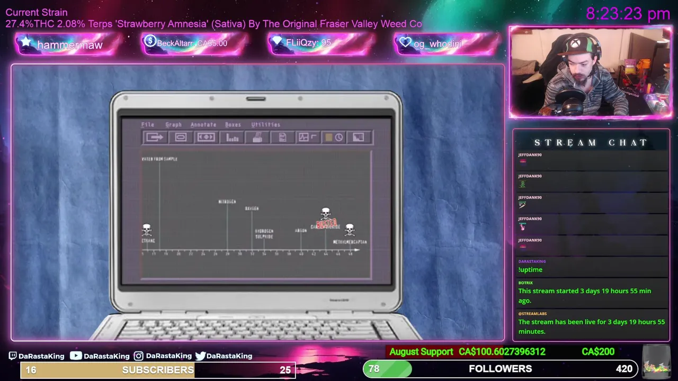Click the Twitch icon beside DaRastaKing
This screenshot has height=381, width=678.
coord(13,356)
